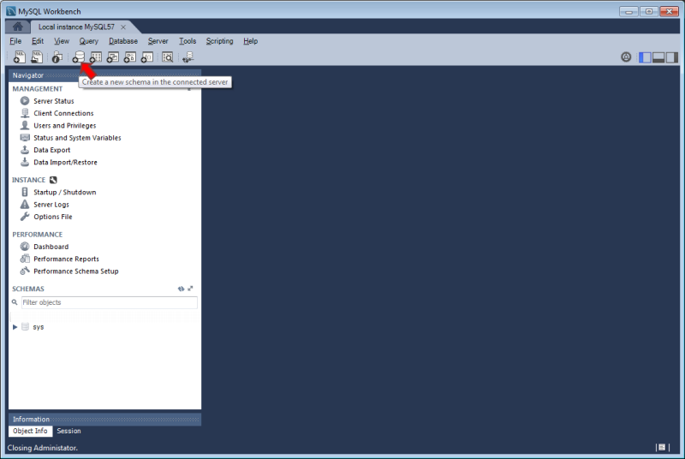This screenshot has width=685, height=459.
Task: Open the Tools menu
Action: point(188,41)
